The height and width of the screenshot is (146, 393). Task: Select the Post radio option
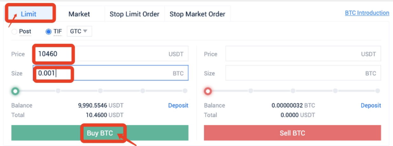[14, 32]
